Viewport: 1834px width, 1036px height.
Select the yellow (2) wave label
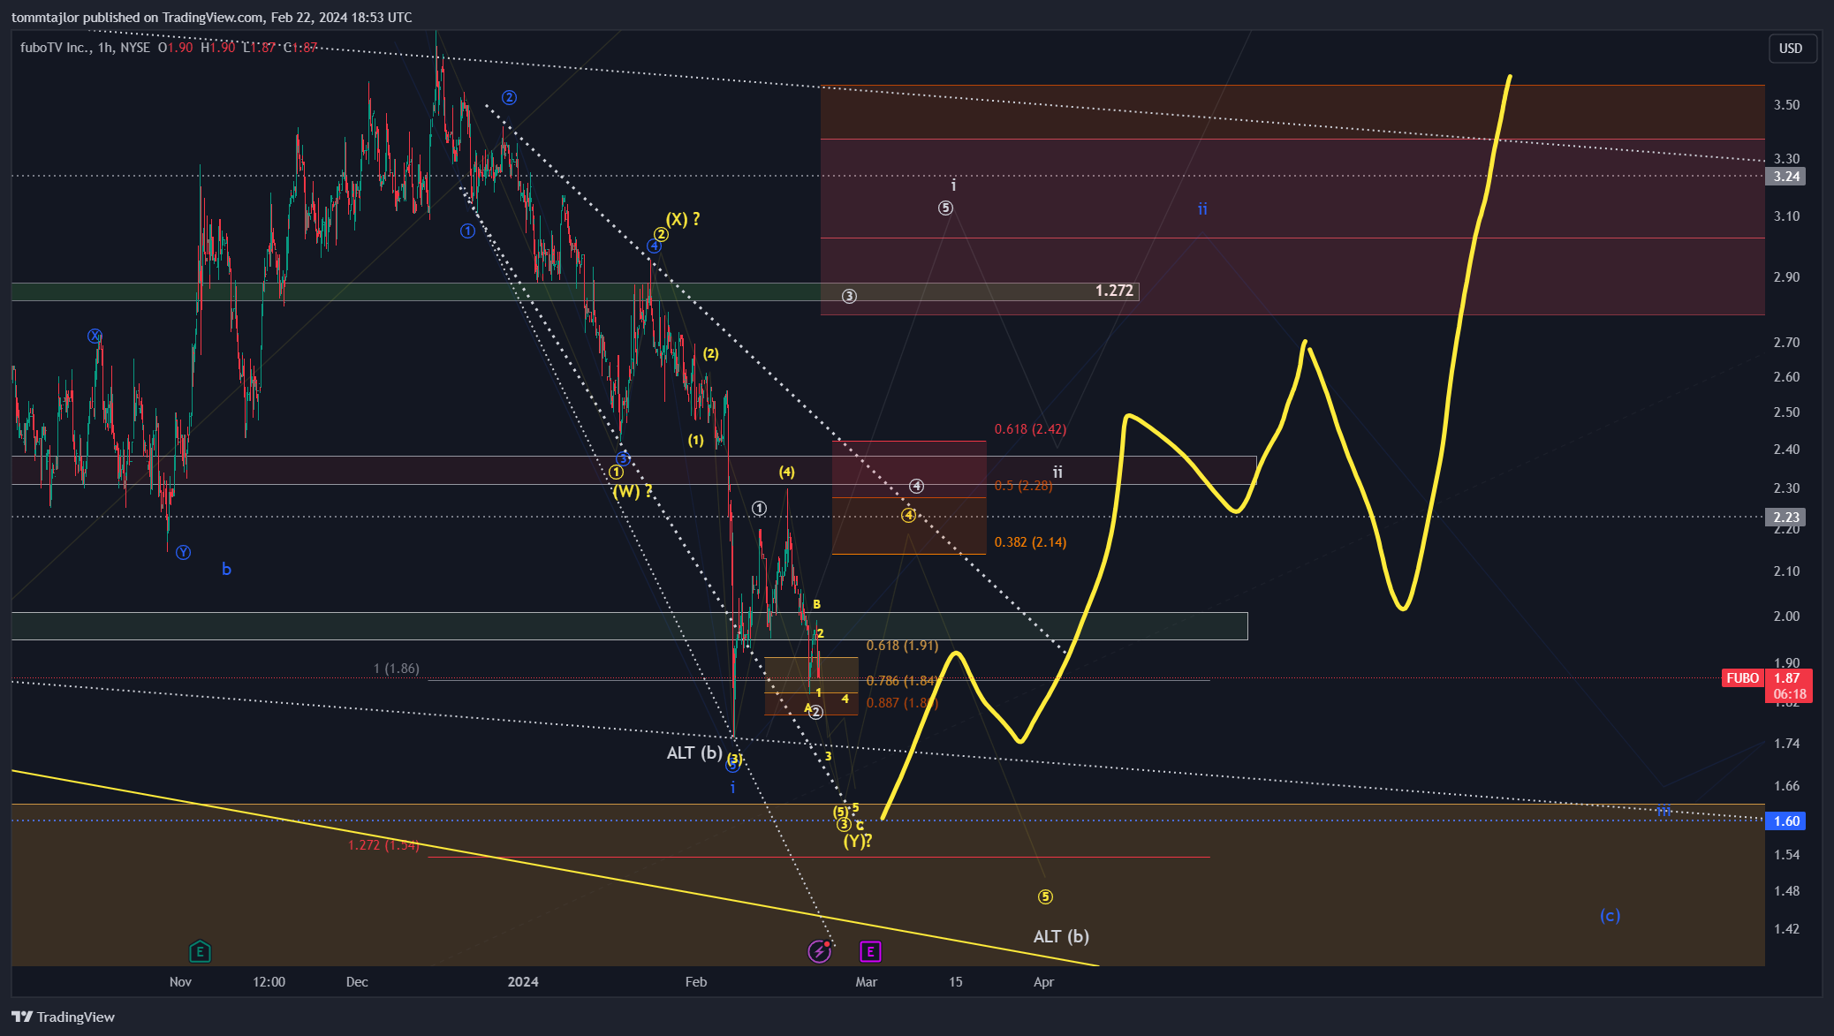[x=710, y=354]
